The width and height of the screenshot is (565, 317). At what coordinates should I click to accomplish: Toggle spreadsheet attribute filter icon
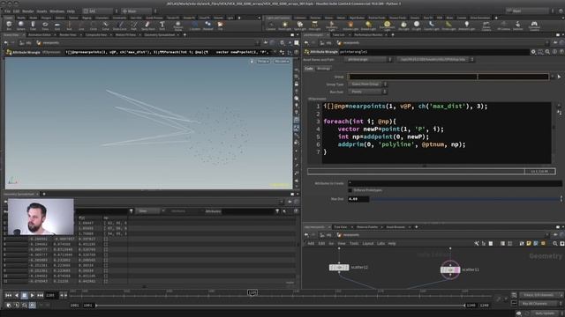(277, 211)
